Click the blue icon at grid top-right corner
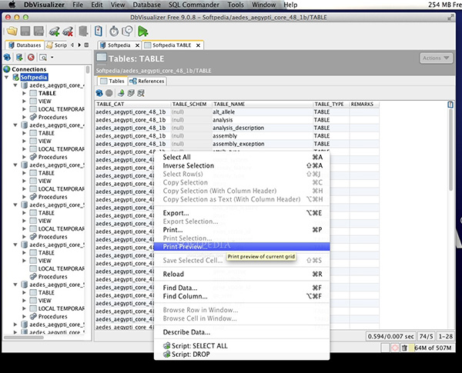 click(x=450, y=105)
